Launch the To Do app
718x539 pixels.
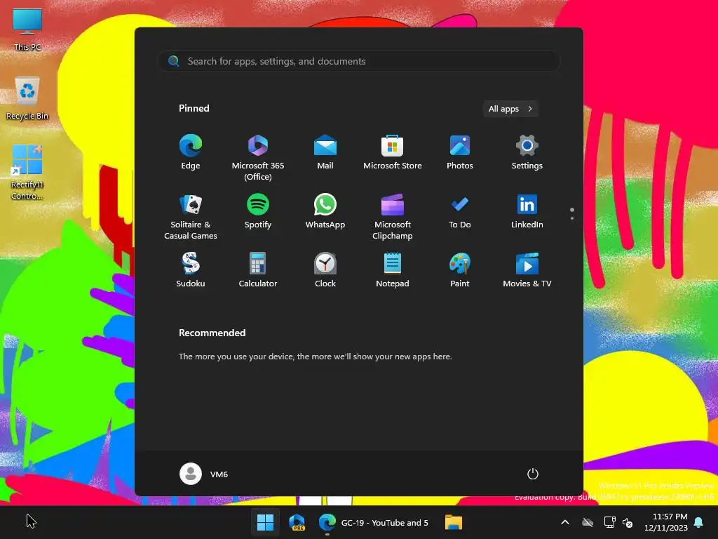click(x=460, y=211)
